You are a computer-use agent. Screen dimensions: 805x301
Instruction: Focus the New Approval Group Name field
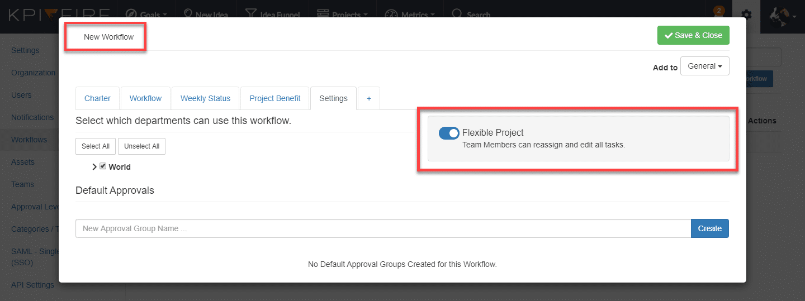(x=383, y=228)
